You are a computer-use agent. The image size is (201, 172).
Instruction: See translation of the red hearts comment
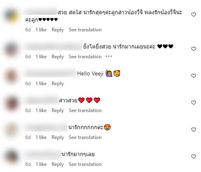[x=85, y=110]
